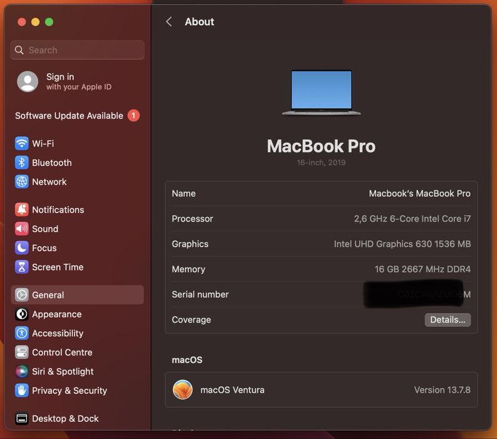Select Desktop & Dock label
Screen dimensions: 497x439
(65, 418)
